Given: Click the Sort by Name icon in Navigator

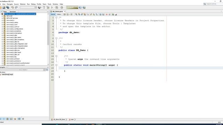Looking at the screenshot, I should [19, 119].
